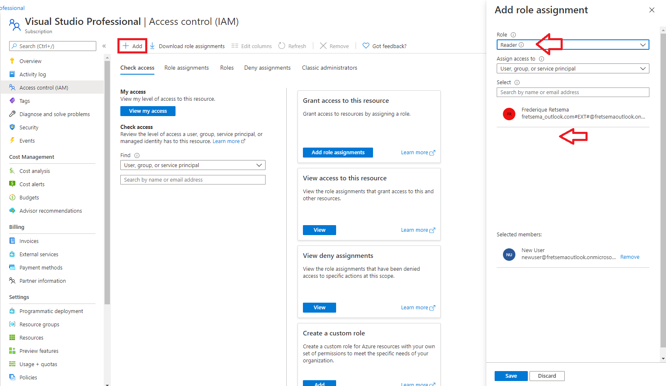Click the Security shield icon in sidebar
The width and height of the screenshot is (666, 386).
tap(12, 127)
